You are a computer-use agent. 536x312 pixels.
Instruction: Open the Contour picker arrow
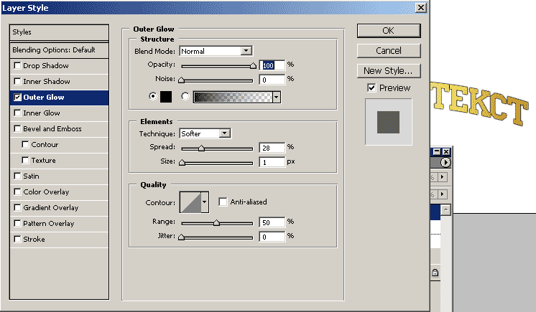point(205,202)
